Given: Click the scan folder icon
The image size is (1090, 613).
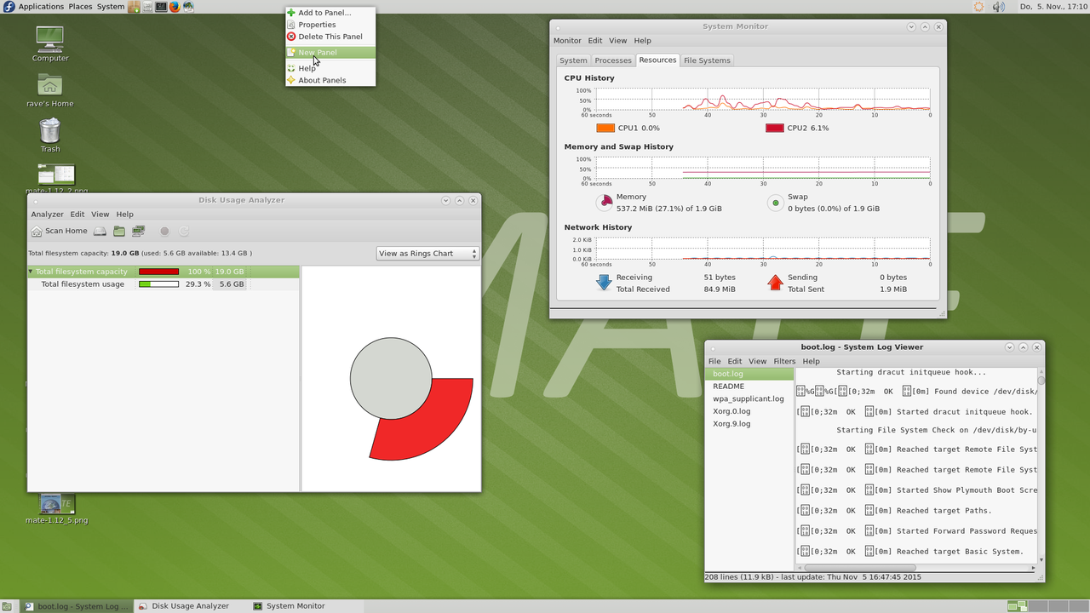Looking at the screenshot, I should 119,231.
